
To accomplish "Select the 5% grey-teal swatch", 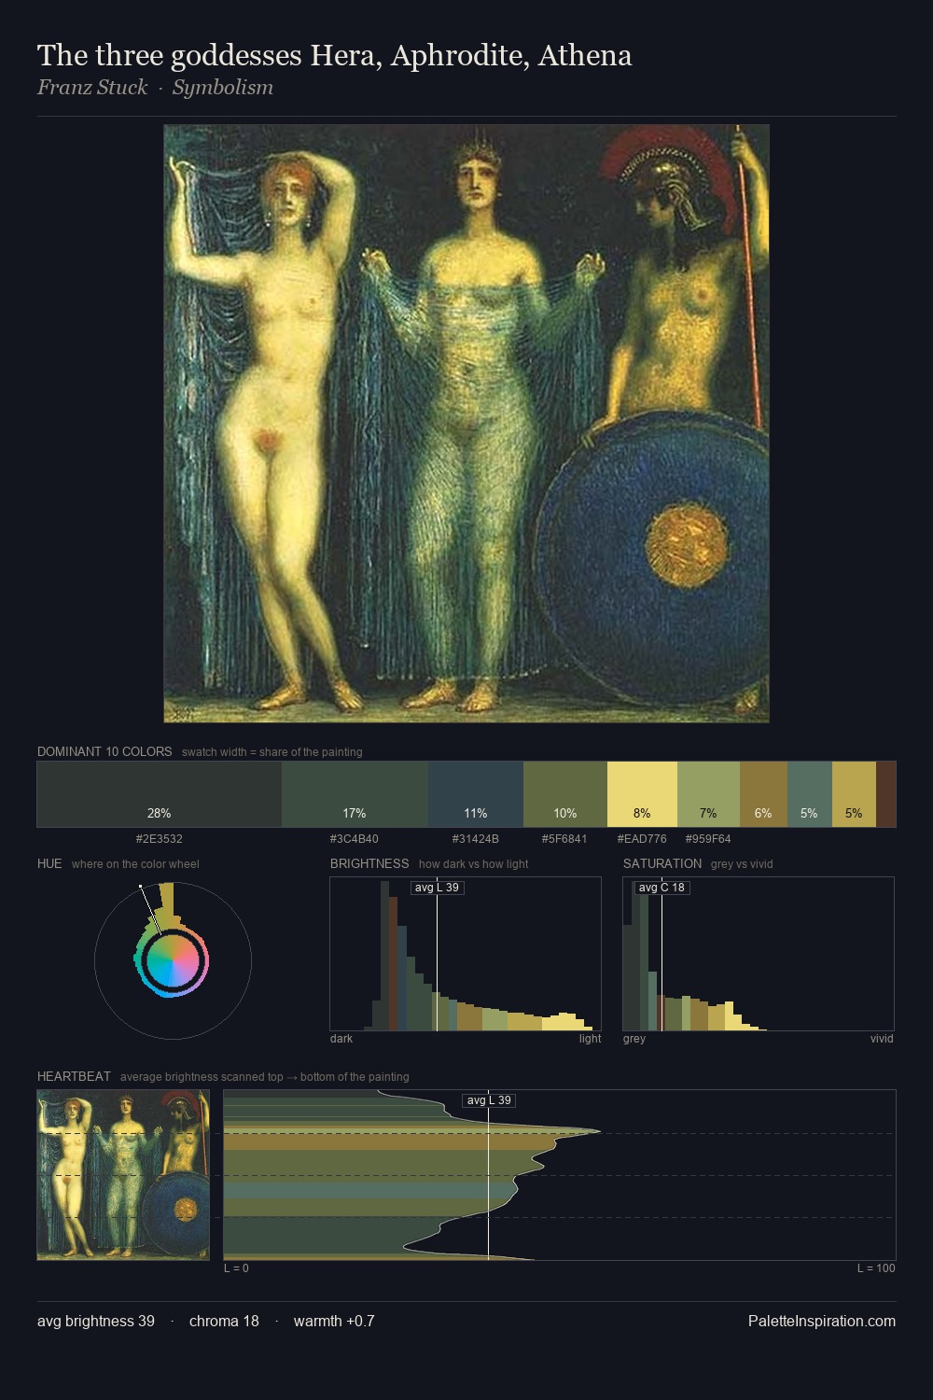I will click(809, 794).
